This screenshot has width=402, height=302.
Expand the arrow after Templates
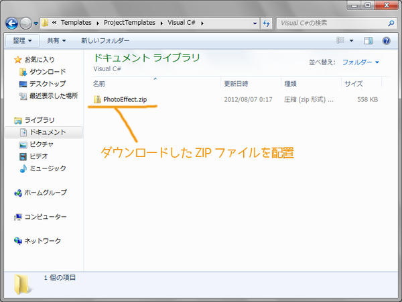(98, 23)
